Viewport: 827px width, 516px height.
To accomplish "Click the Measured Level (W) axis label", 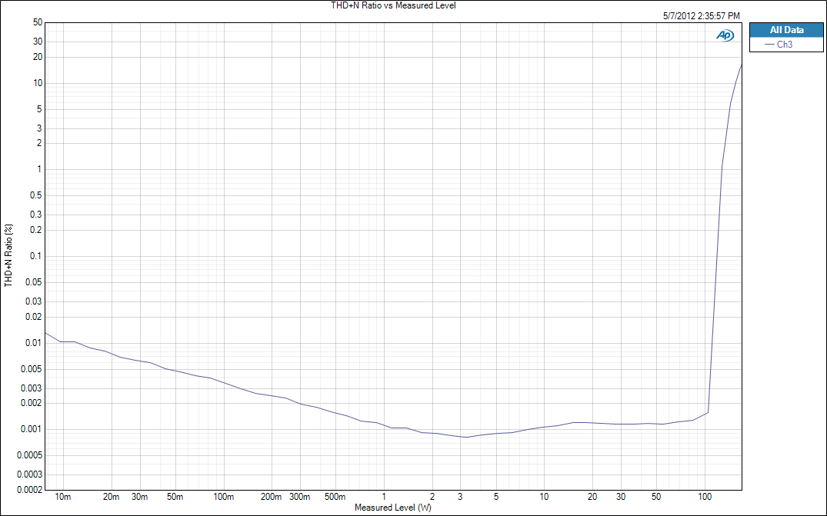I will tap(393, 508).
